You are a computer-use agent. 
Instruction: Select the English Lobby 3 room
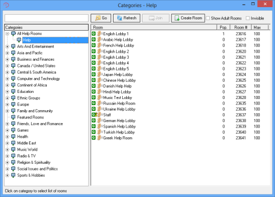click(x=116, y=57)
